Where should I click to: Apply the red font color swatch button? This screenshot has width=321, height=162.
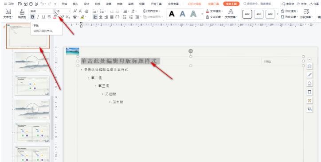coord(55,17)
